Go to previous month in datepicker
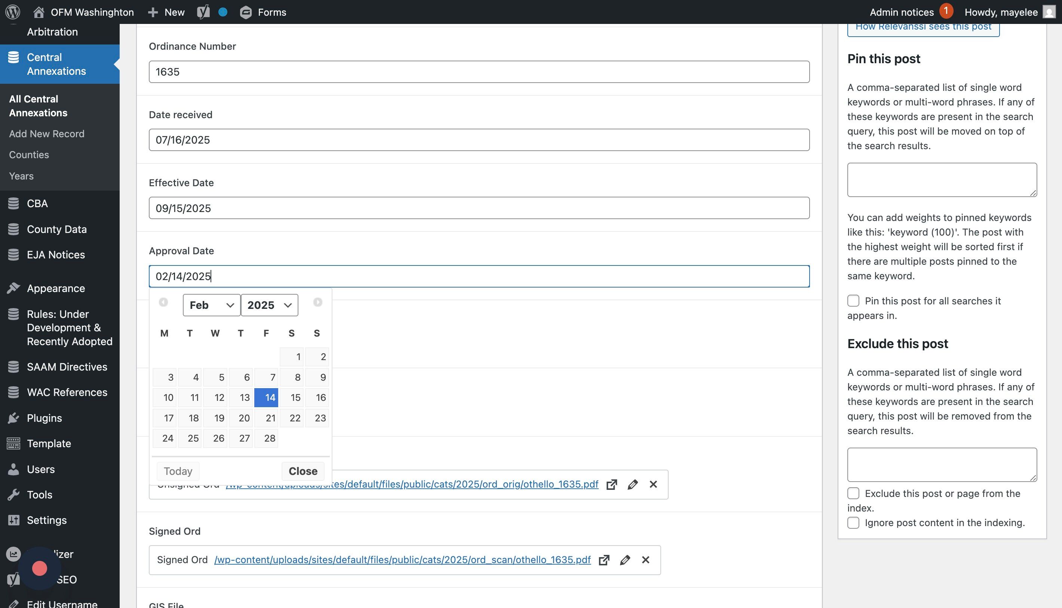Image resolution: width=1062 pixels, height=608 pixels. [163, 302]
